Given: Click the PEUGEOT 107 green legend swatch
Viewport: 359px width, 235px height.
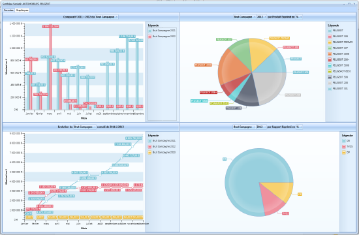Looking at the screenshot, I should click(330, 48).
